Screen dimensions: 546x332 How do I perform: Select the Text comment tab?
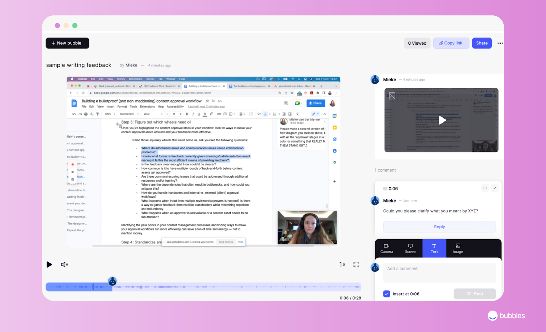coord(434,248)
